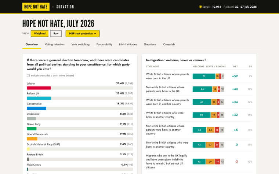Viewport: 279px width, 174px height.
Task: Click the yellow sample status dot
Action: (200, 7)
